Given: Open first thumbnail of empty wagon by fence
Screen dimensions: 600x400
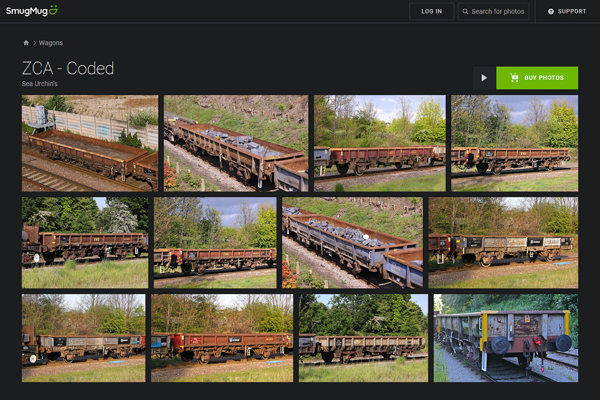Looking at the screenshot, I should point(90,143).
